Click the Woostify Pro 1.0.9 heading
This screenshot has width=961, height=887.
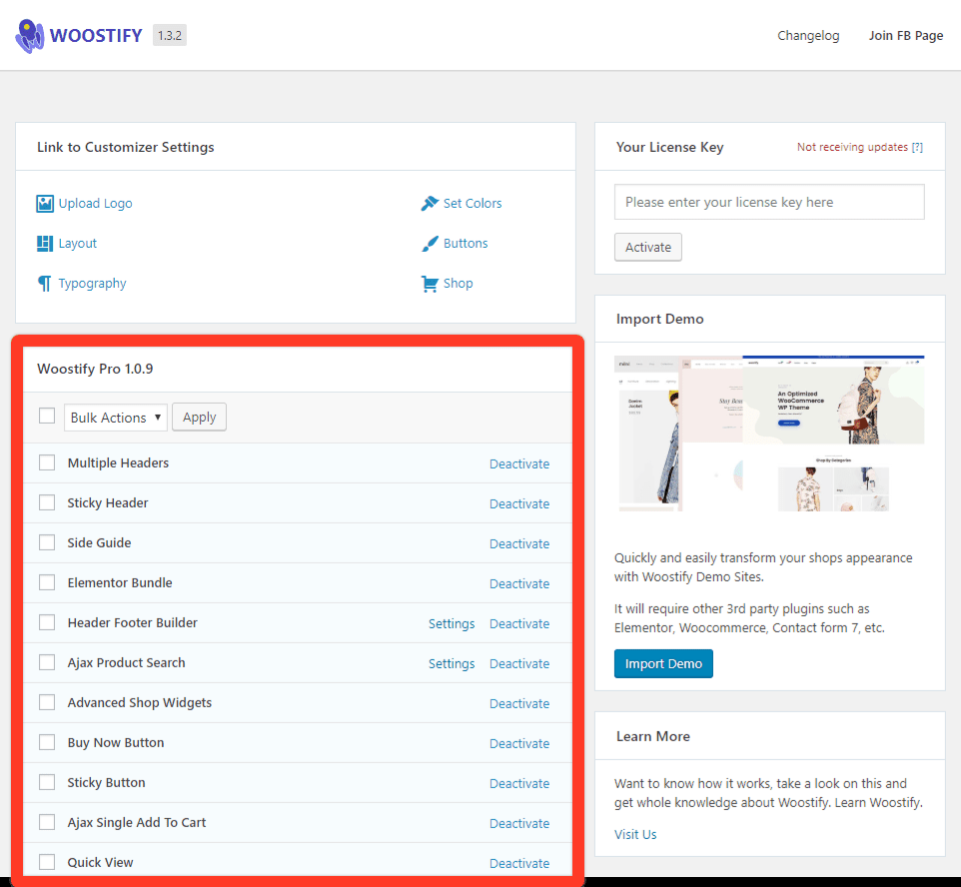coord(95,369)
